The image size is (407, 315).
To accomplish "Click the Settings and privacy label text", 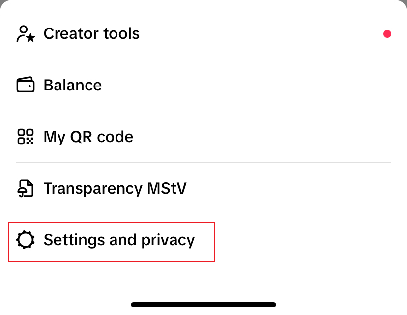I will coord(119,240).
